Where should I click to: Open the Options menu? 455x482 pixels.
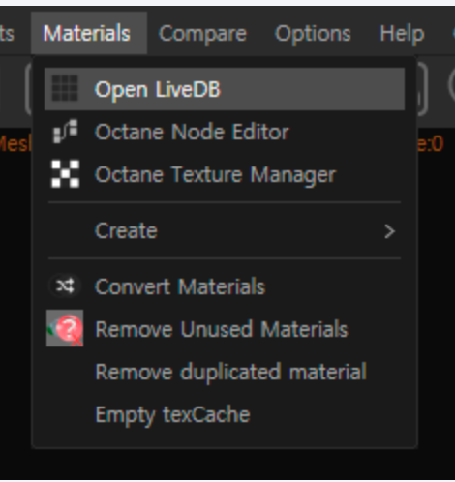pyautogui.click(x=313, y=34)
